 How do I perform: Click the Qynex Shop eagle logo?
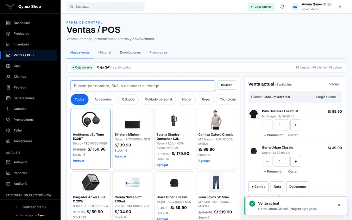click(10, 6)
